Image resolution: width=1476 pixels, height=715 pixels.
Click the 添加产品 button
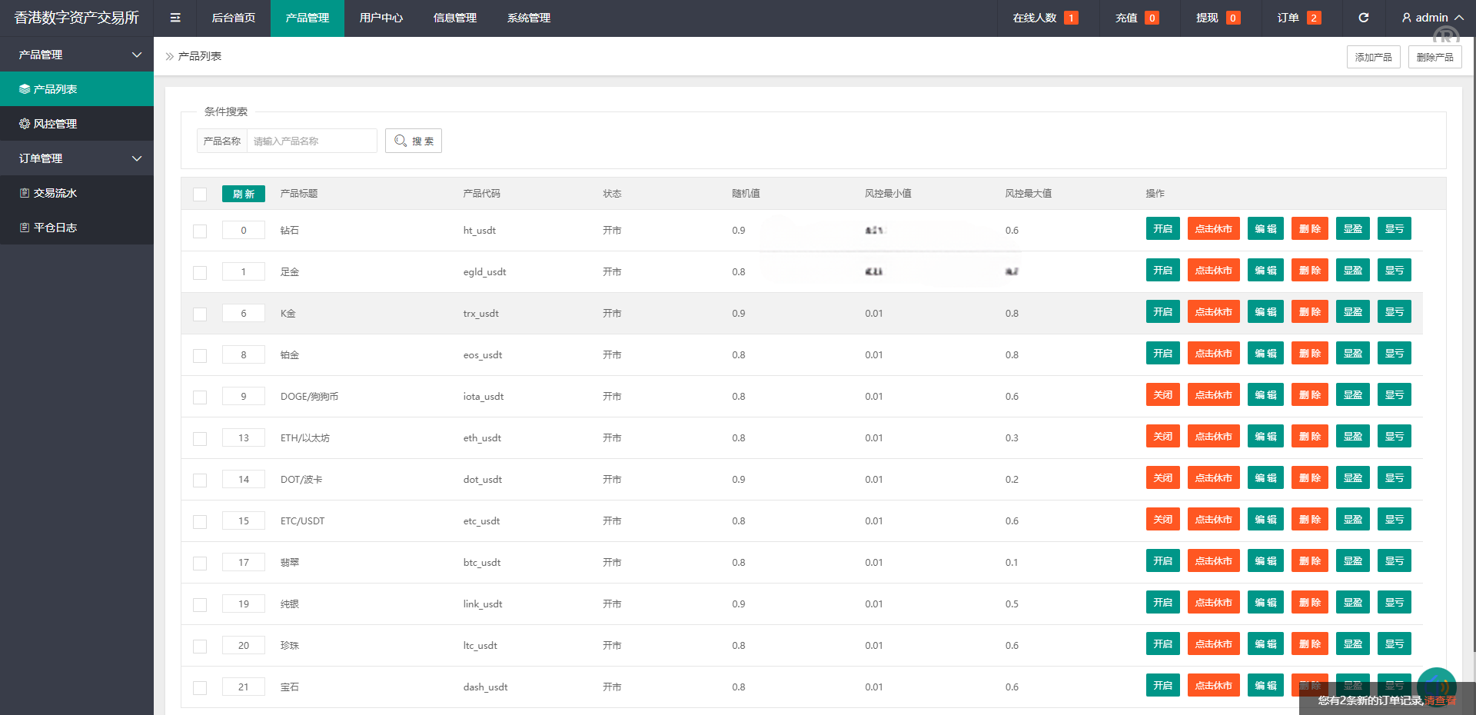point(1373,57)
